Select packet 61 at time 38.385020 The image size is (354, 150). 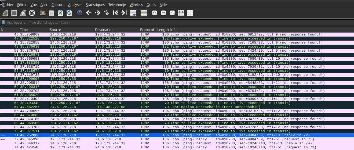pyautogui.click(x=177, y=95)
